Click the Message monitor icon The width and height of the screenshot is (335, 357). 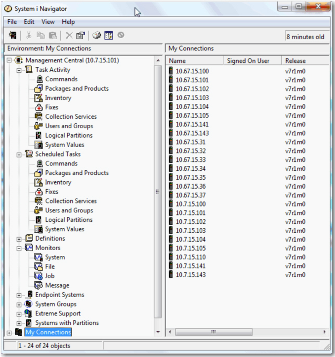39,286
